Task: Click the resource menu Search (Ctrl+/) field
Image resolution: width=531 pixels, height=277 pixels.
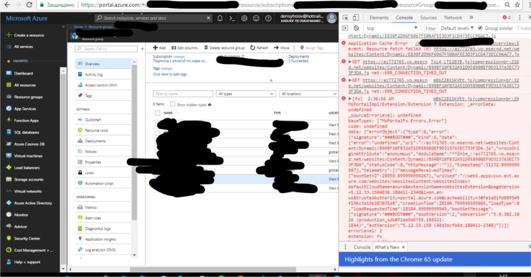Action: coord(106,49)
